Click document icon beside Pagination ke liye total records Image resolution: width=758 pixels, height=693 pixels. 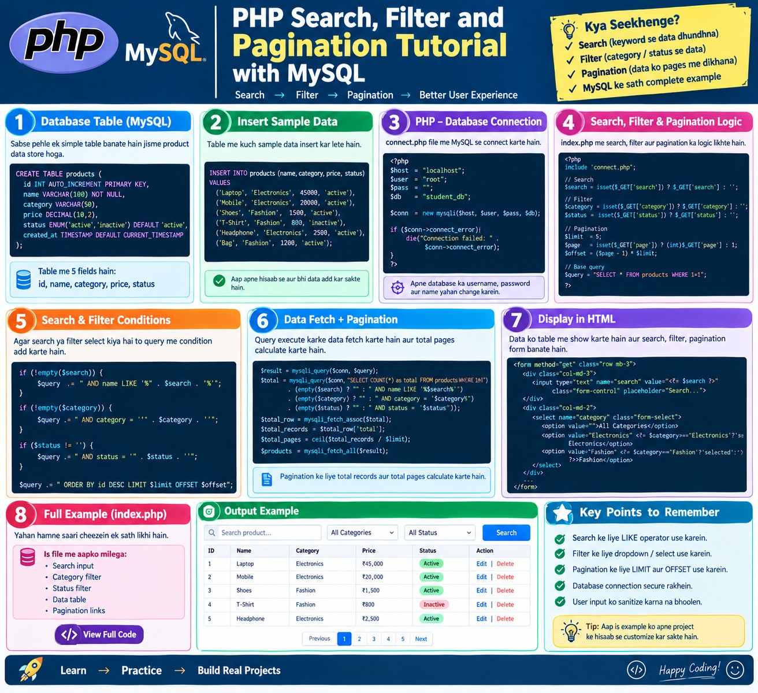click(x=267, y=479)
